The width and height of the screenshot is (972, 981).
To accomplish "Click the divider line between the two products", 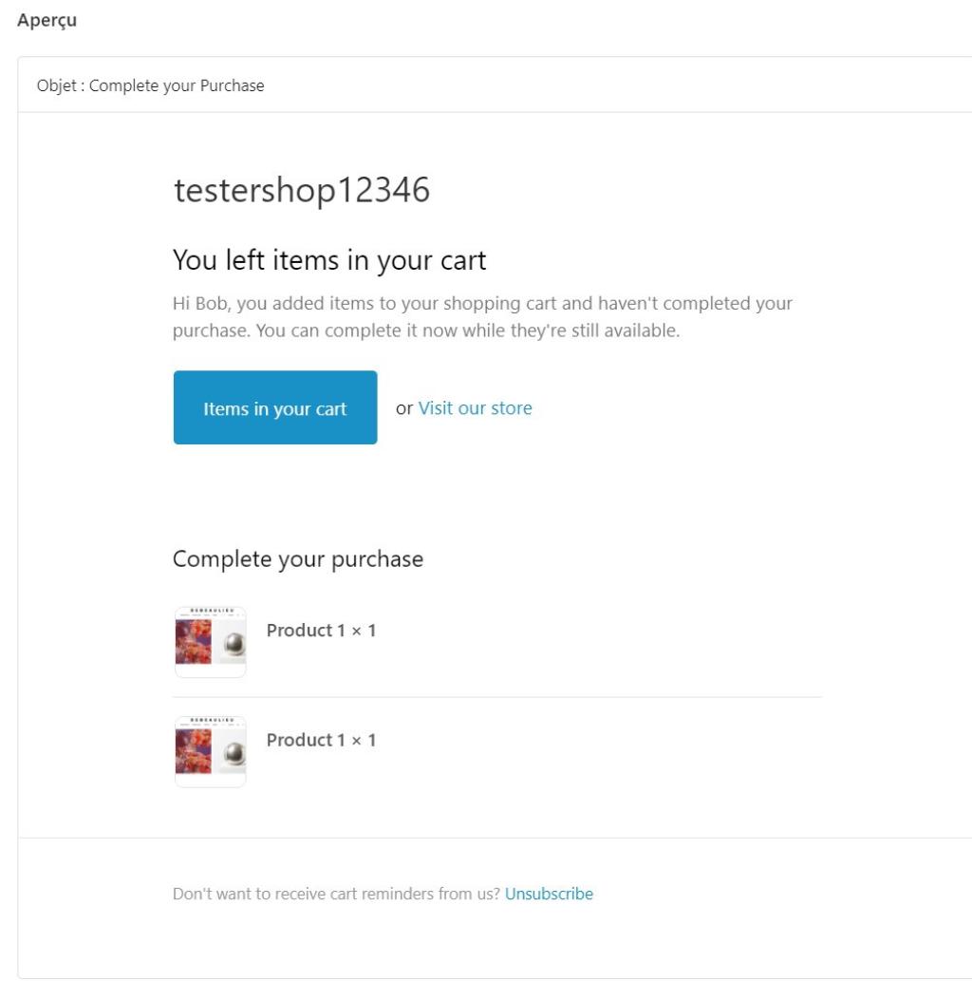I will 497,696.
